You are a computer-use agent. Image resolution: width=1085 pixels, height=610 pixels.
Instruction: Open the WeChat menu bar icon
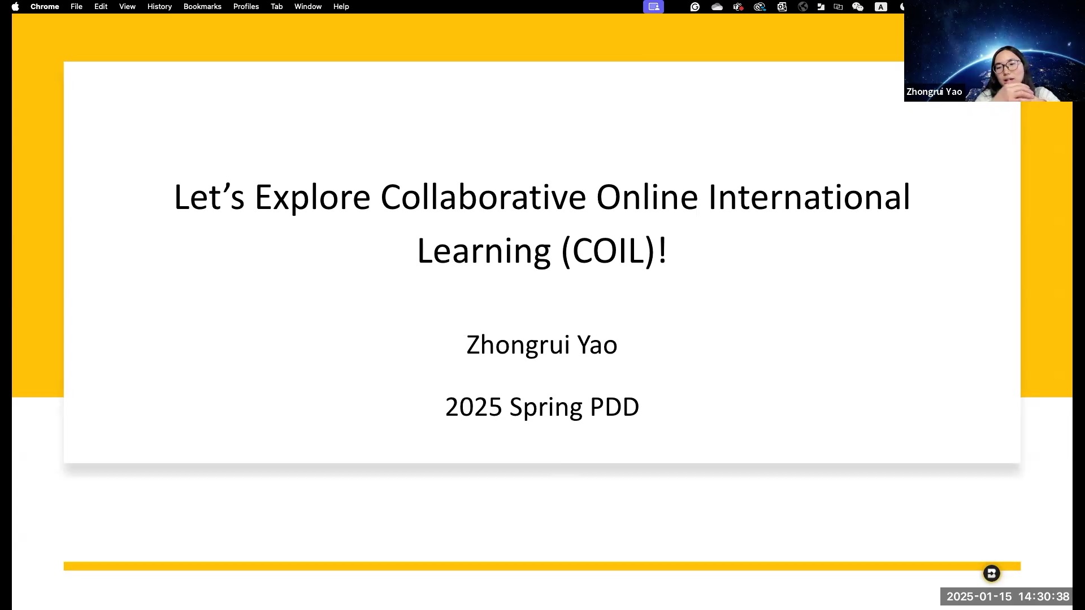click(x=858, y=7)
